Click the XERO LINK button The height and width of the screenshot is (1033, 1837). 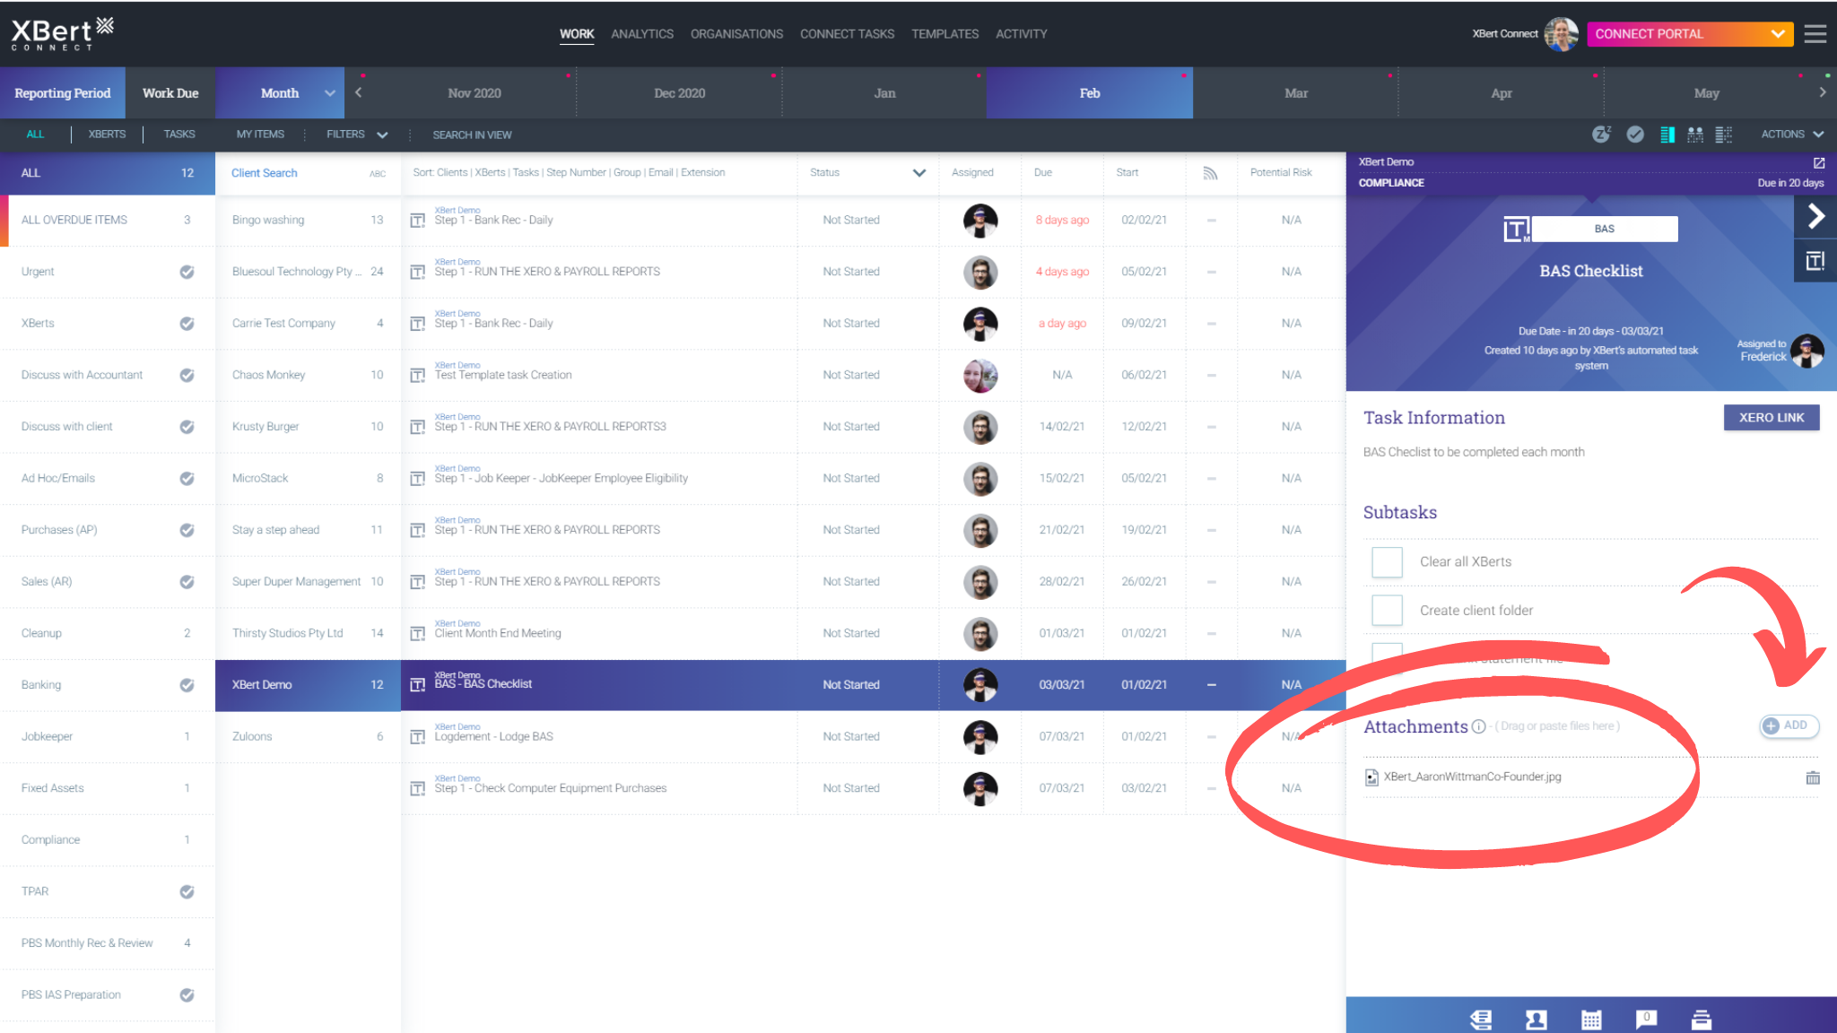point(1772,418)
